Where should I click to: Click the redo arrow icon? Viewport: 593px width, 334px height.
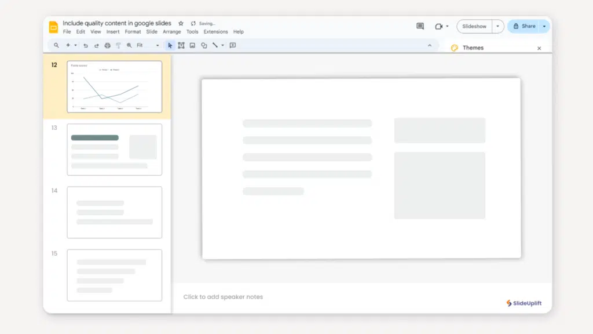tap(97, 45)
